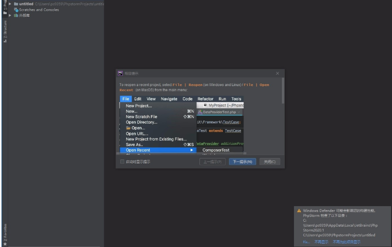The image size is (392, 247).
Task: Expand the 外部库 tree node arrow
Action: click(10, 15)
